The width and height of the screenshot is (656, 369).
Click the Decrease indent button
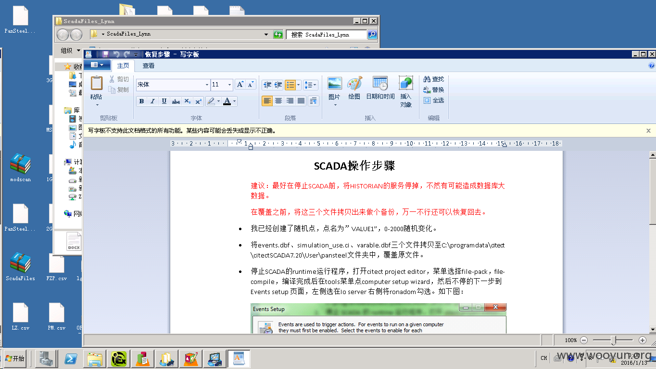267,85
